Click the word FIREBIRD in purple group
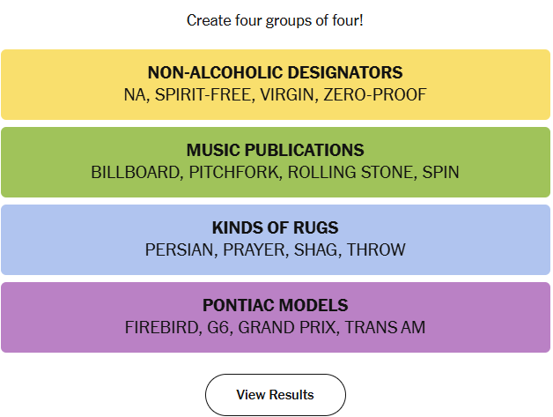Viewport: 553px width, 417px height. pos(161,327)
